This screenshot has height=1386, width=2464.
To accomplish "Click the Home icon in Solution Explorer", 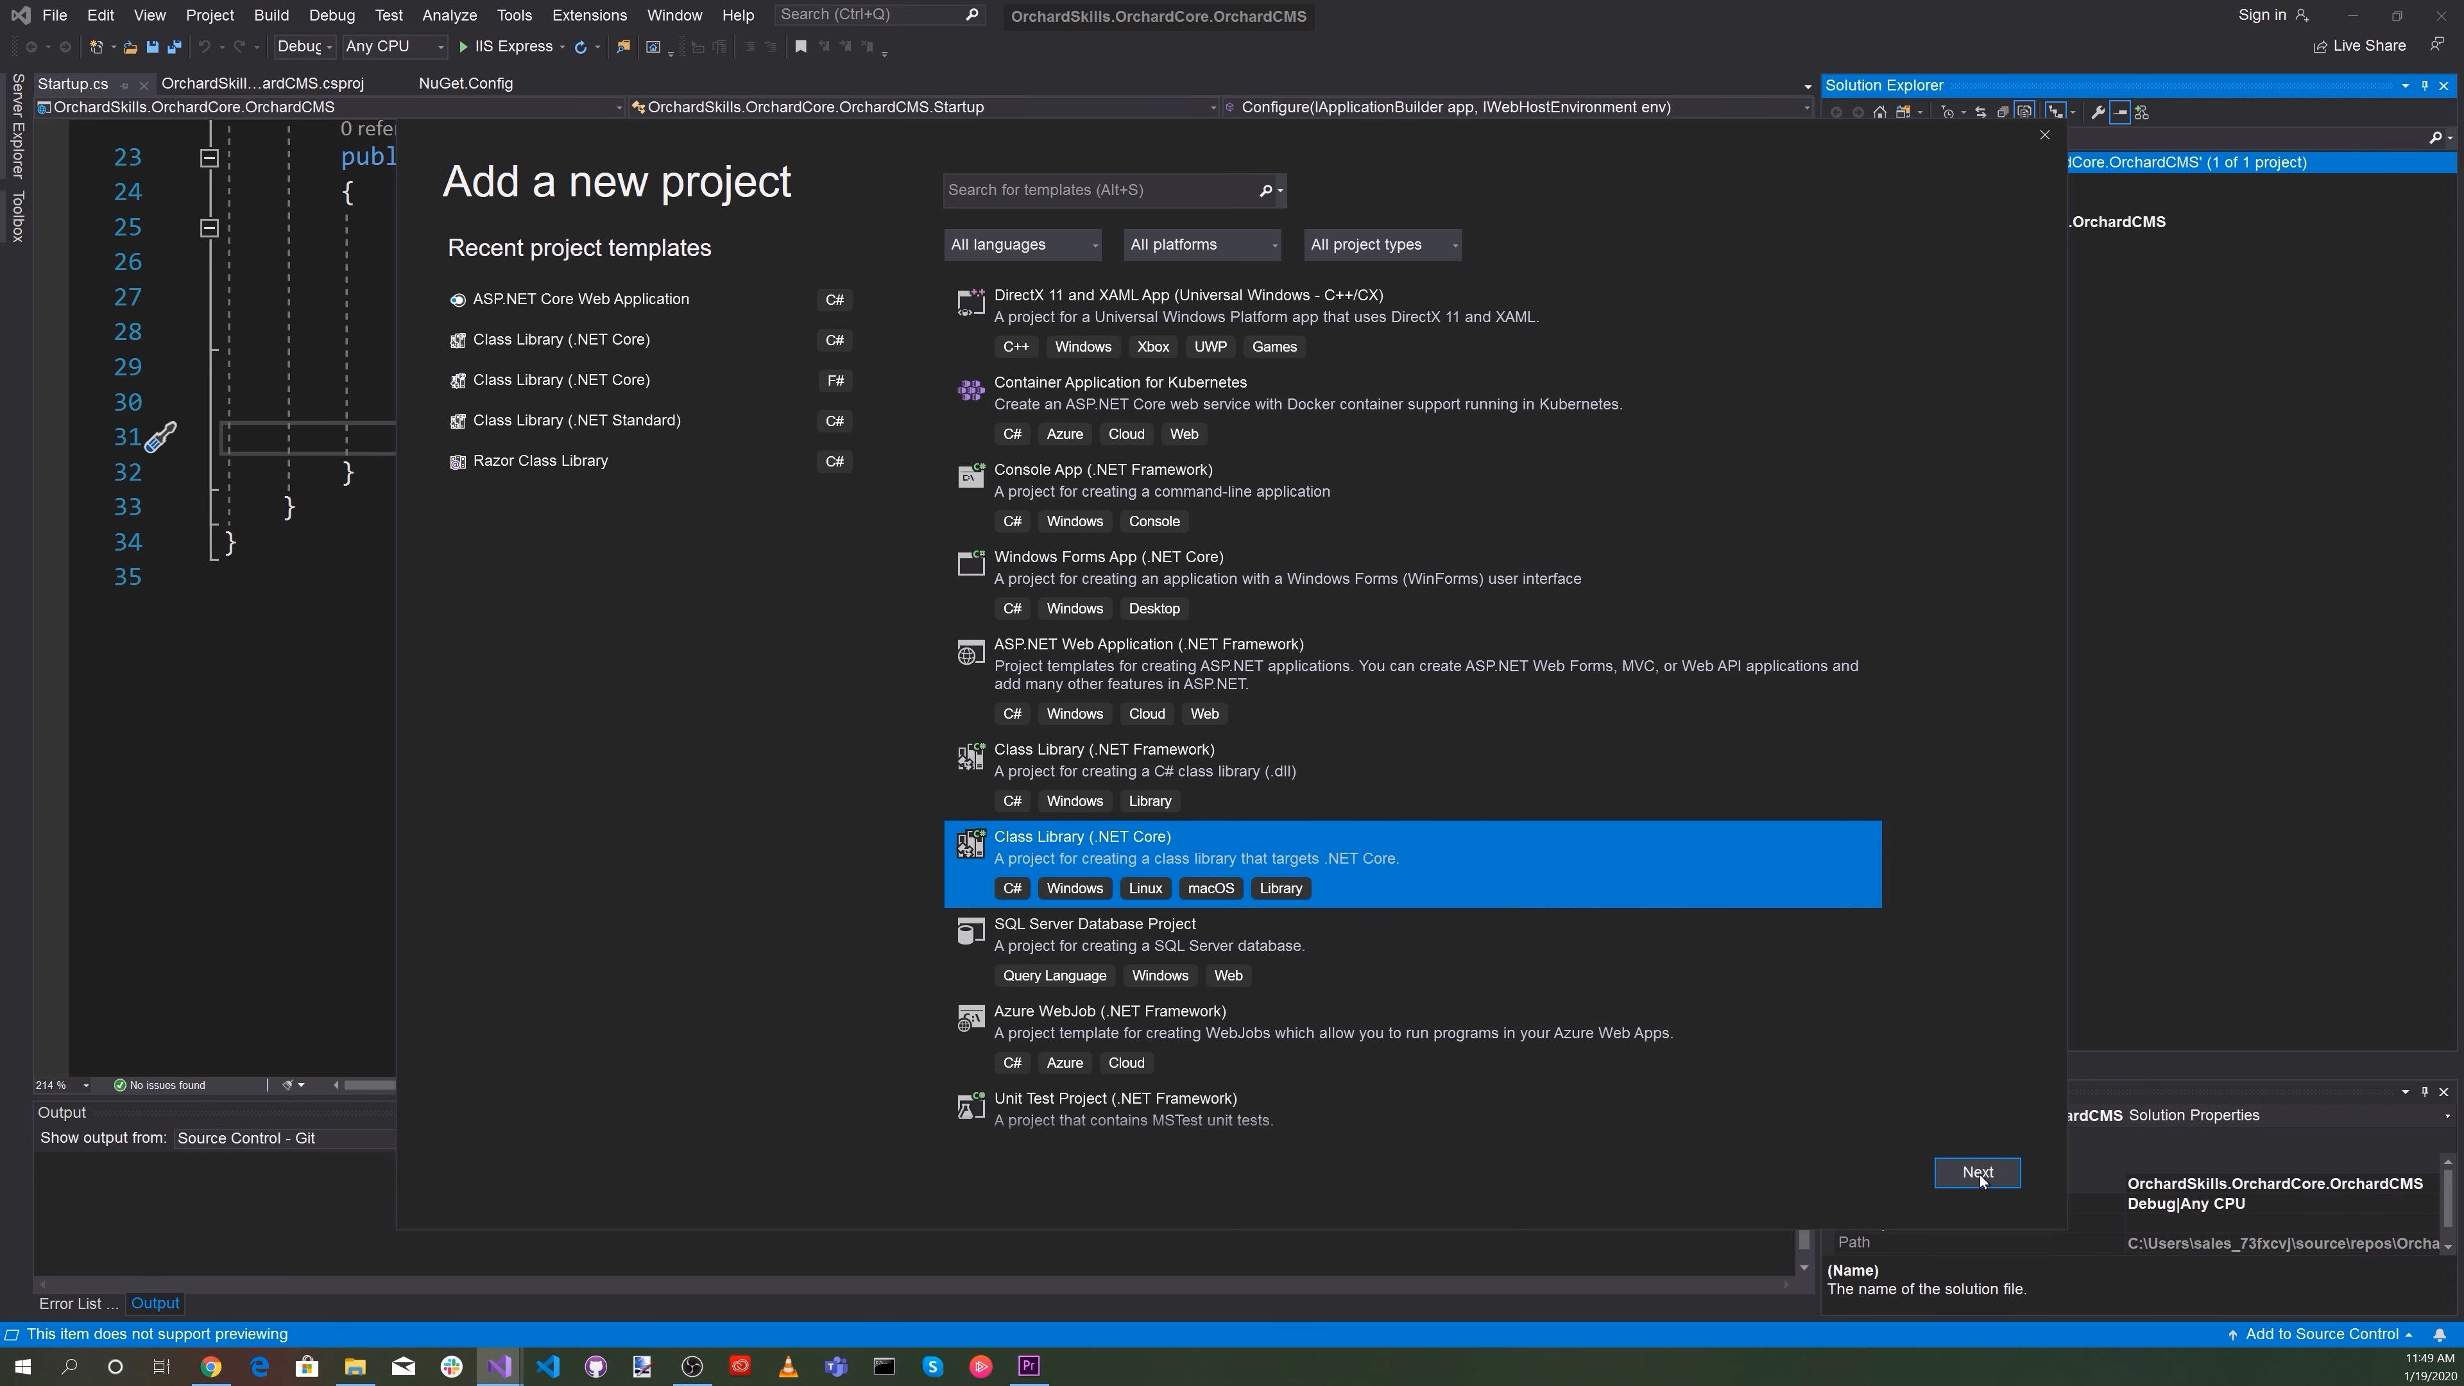I will (1881, 112).
